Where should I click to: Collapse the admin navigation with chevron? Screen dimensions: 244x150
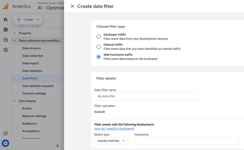pos(57,146)
